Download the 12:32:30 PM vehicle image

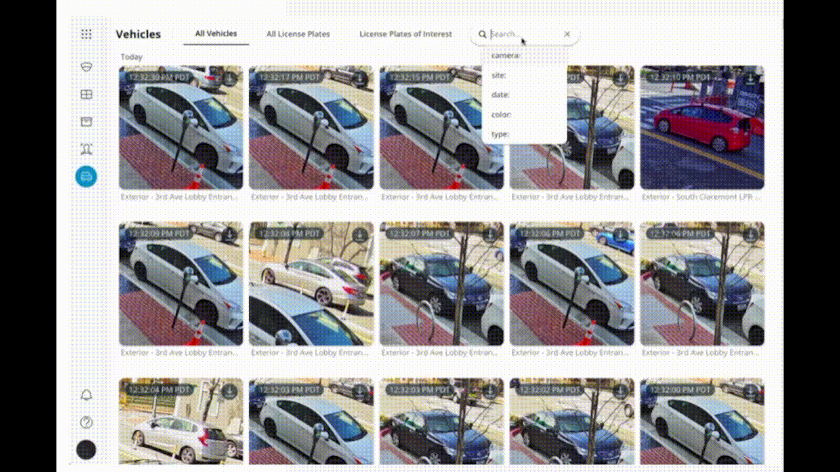click(x=230, y=79)
